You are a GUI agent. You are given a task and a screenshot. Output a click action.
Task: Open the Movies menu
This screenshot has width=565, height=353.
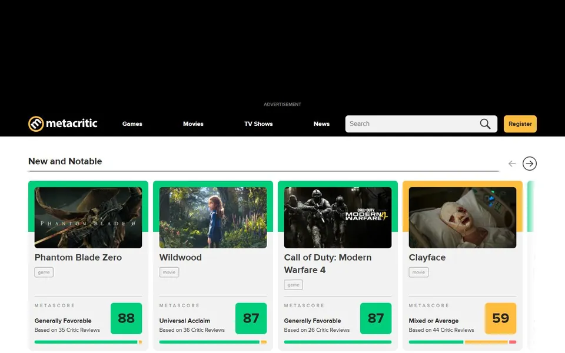coord(193,124)
